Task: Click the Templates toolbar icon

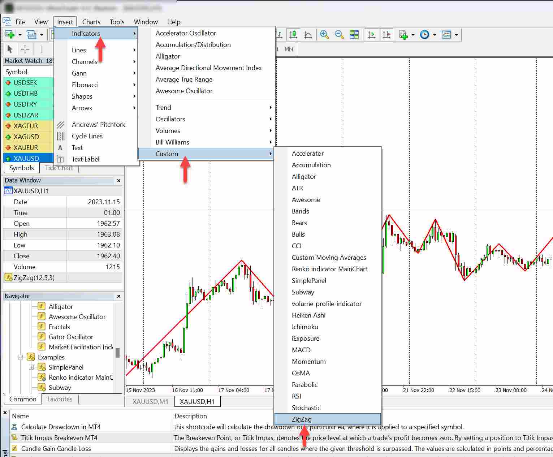Action: (x=446, y=35)
